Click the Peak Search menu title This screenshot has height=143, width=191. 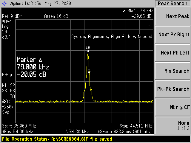(172, 4)
